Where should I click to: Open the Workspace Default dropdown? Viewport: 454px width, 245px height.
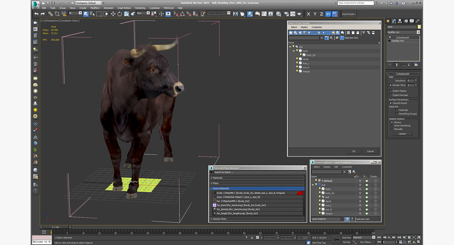89,3
